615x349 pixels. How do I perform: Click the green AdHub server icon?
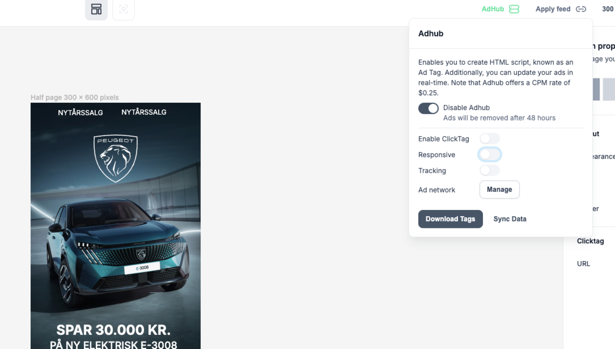click(x=514, y=9)
